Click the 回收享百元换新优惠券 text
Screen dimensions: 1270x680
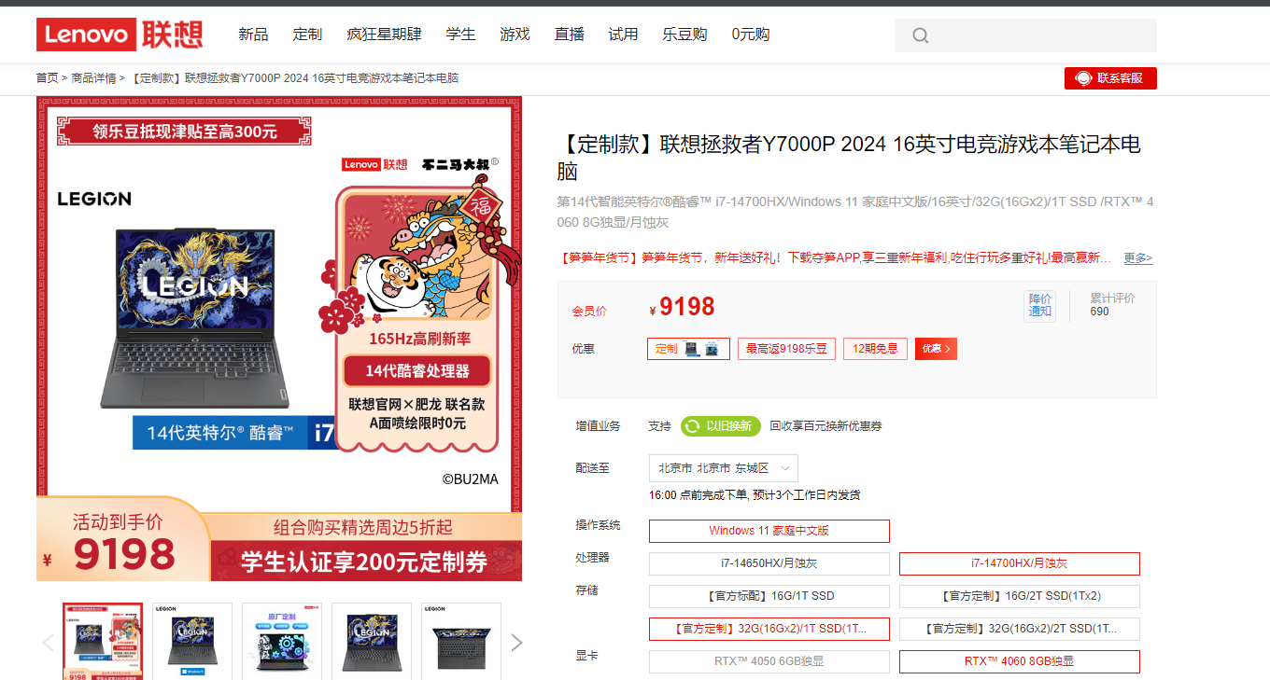click(x=825, y=426)
